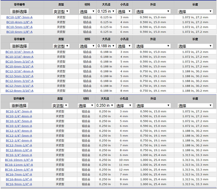Image resolution: width=217 pixels, height=189 pixels.
Task: Click the BC10-3/16"-4mm-A part number
Action: 20,57
